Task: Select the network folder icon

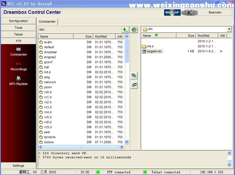Action: [41, 82]
